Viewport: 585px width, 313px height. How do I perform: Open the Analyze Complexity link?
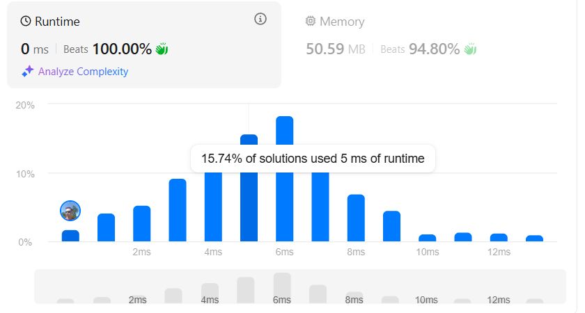click(x=83, y=71)
